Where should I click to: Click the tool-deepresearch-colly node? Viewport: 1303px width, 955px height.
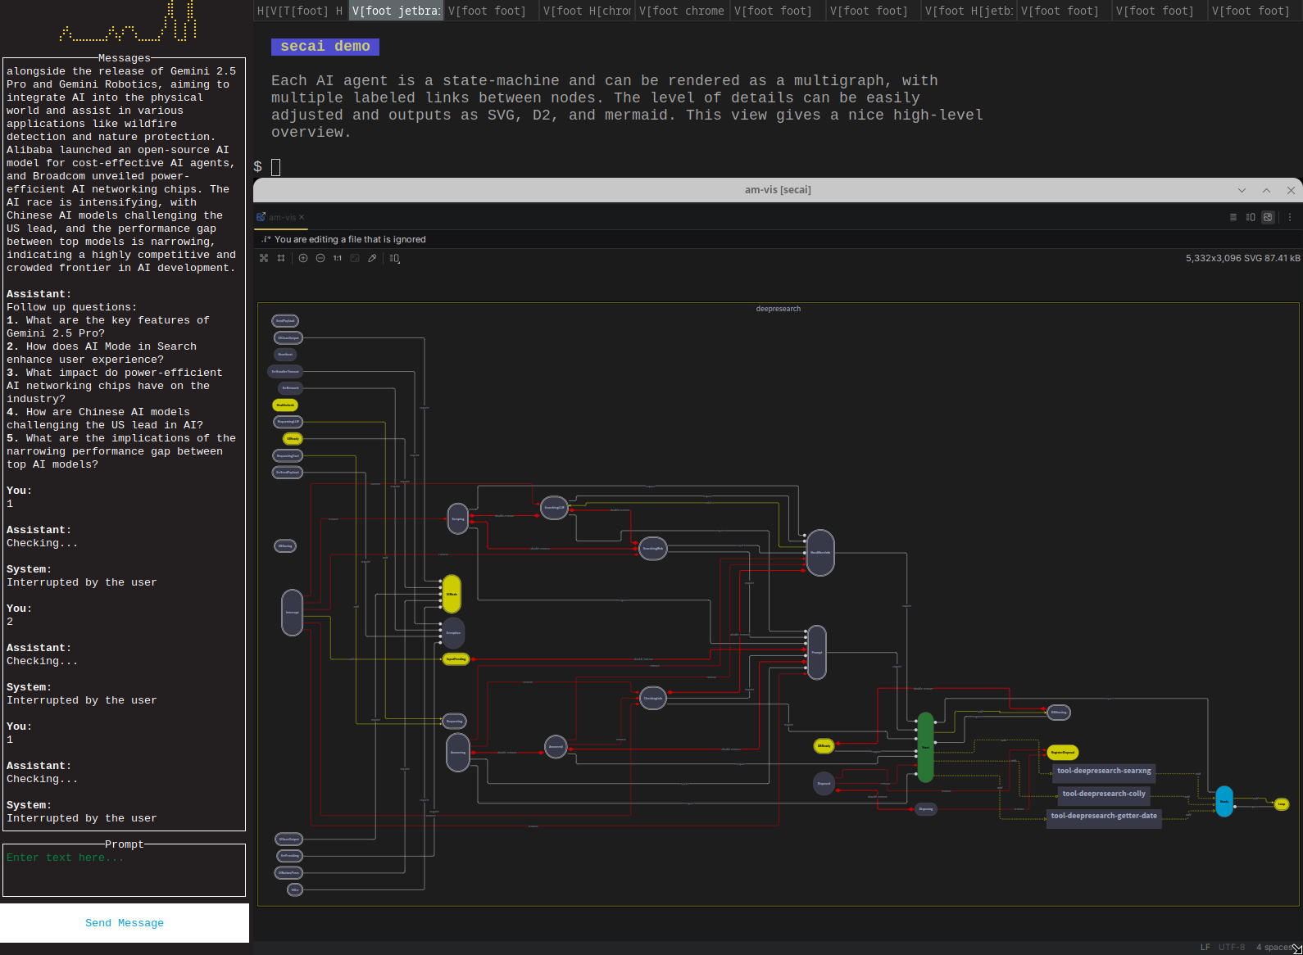click(x=1104, y=794)
